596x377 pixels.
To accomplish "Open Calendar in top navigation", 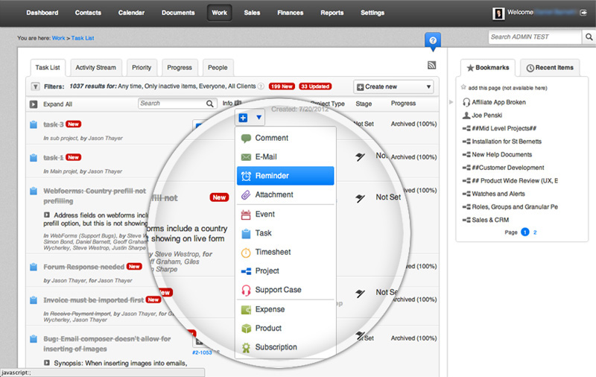I will pyautogui.click(x=131, y=13).
